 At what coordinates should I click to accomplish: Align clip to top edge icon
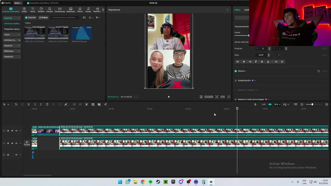tap(256, 62)
